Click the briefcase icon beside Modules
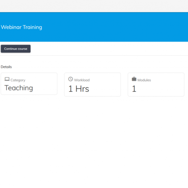 [x=134, y=79]
